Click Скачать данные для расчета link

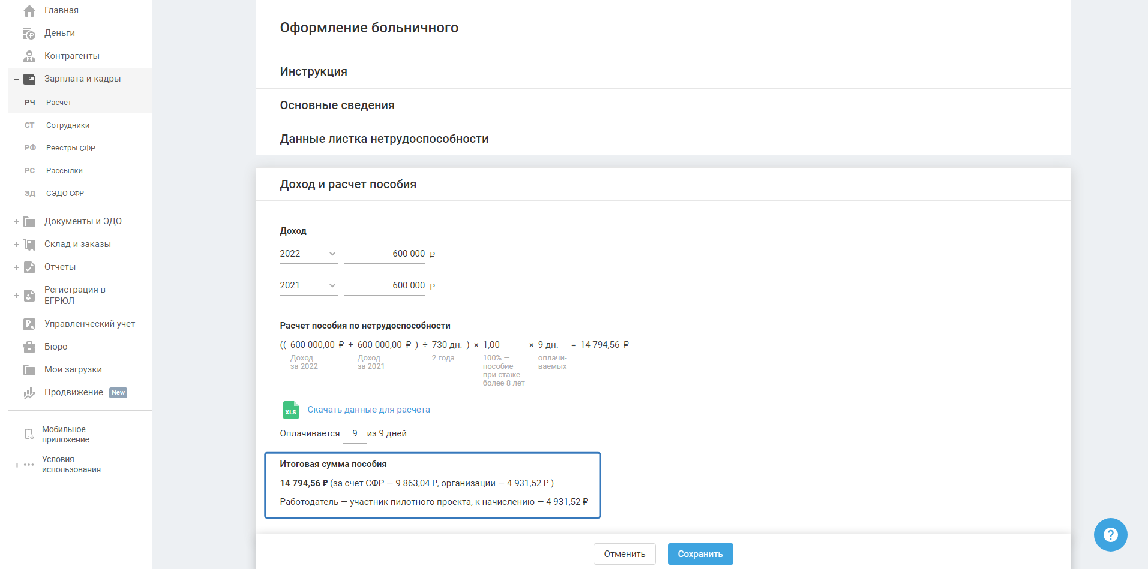tap(368, 410)
